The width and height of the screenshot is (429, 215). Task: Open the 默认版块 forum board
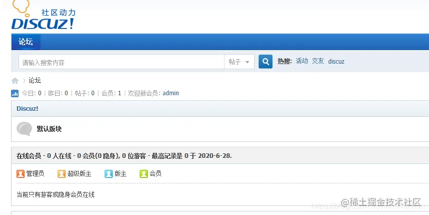coord(49,129)
